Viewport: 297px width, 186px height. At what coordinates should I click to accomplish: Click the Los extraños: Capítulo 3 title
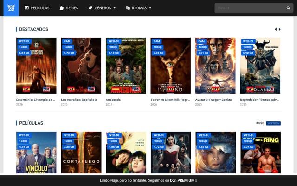(x=79, y=100)
